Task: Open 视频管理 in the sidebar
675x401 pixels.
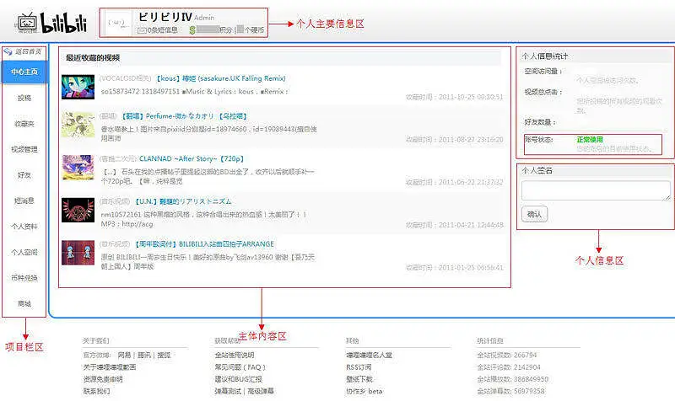Action: click(24, 150)
